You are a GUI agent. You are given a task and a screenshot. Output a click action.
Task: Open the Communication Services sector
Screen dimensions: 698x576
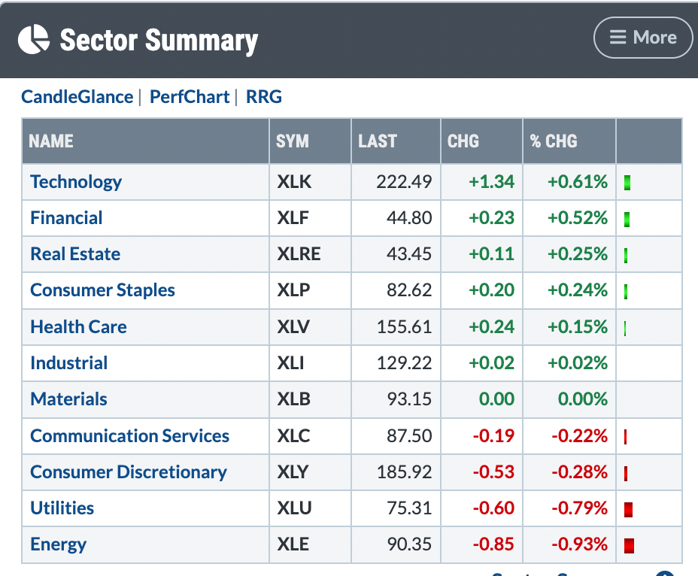coord(129,436)
